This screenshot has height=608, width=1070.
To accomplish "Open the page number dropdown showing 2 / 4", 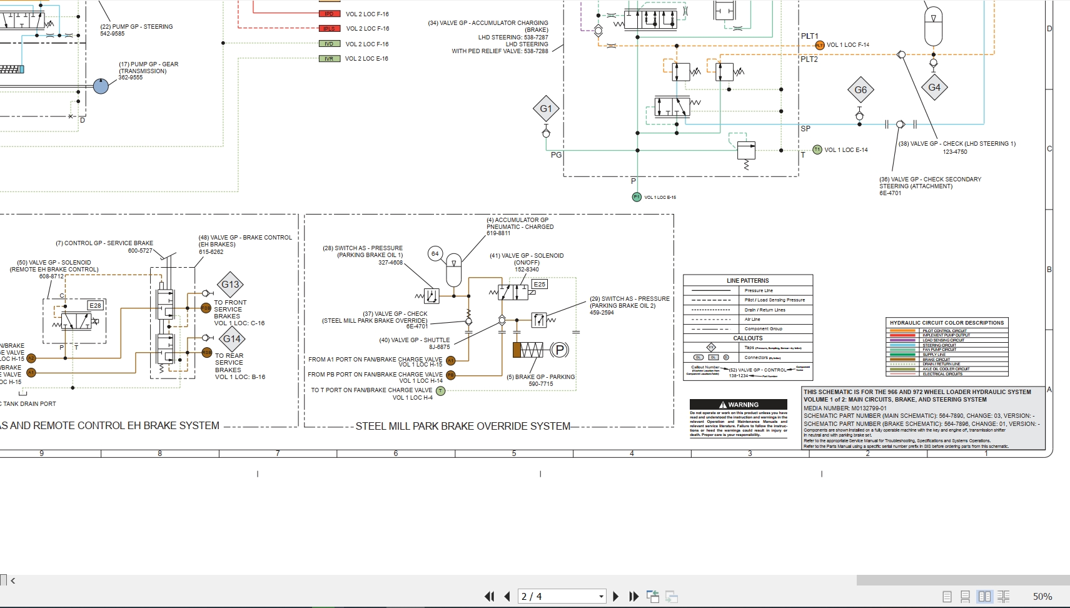I will click(x=601, y=597).
